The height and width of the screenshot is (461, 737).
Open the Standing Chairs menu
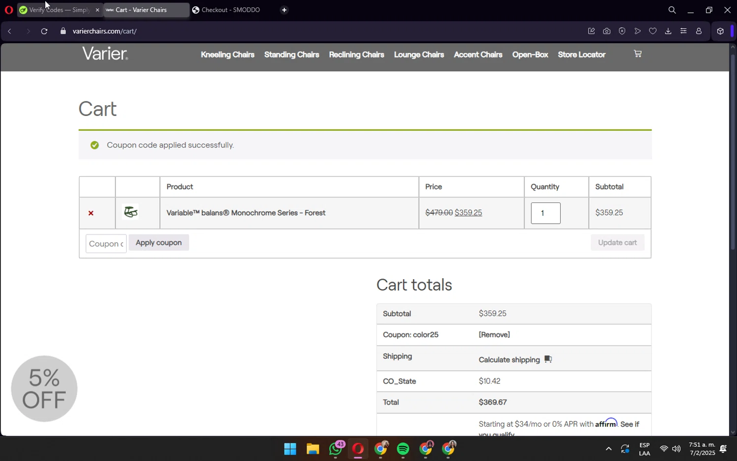tap(292, 55)
